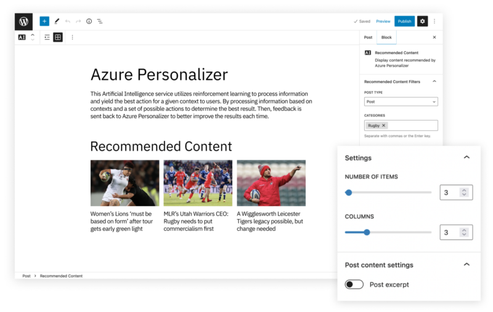Move the block up

click(x=33, y=35)
